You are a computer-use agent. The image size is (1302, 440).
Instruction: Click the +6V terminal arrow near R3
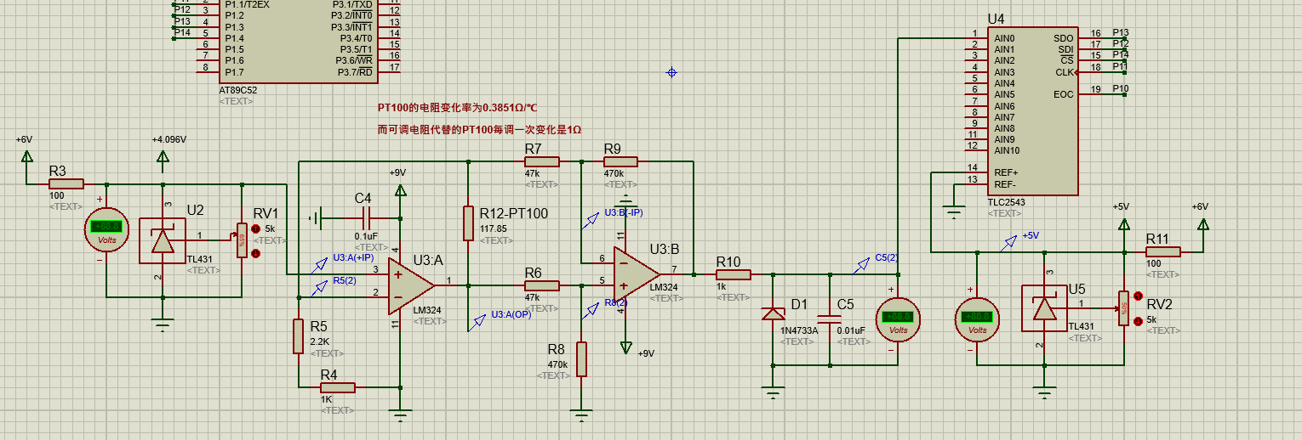[26, 155]
